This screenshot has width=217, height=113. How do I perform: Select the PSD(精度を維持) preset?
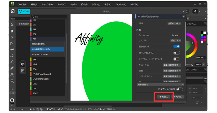(47, 44)
